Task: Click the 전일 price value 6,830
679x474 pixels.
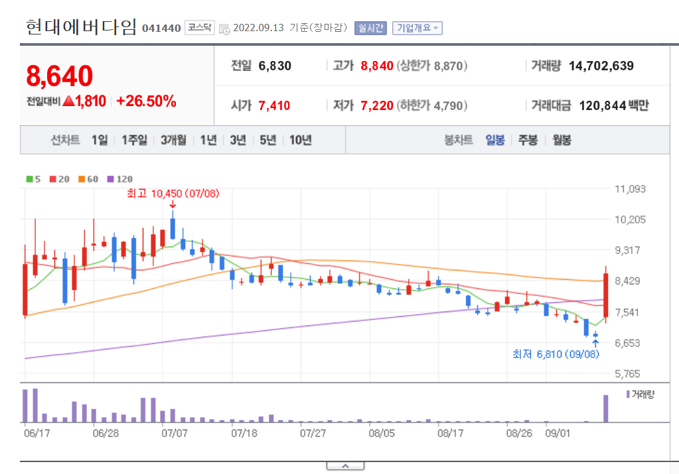Action: 275,66
